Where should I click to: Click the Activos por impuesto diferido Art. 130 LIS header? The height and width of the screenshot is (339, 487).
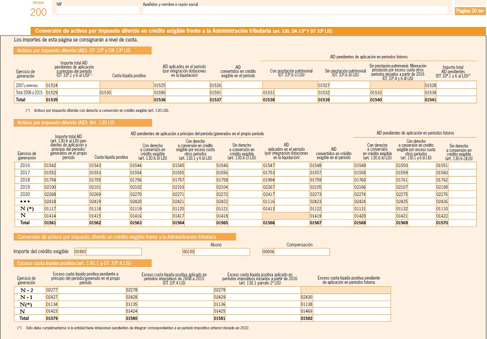click(82, 123)
